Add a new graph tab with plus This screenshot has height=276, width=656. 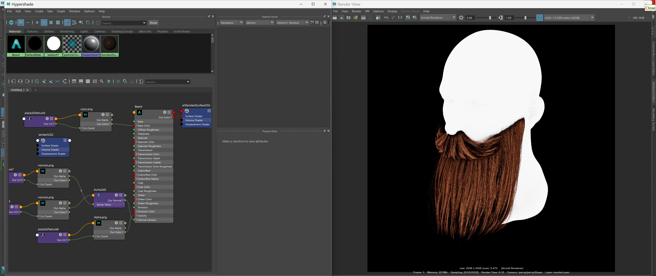pos(36,90)
